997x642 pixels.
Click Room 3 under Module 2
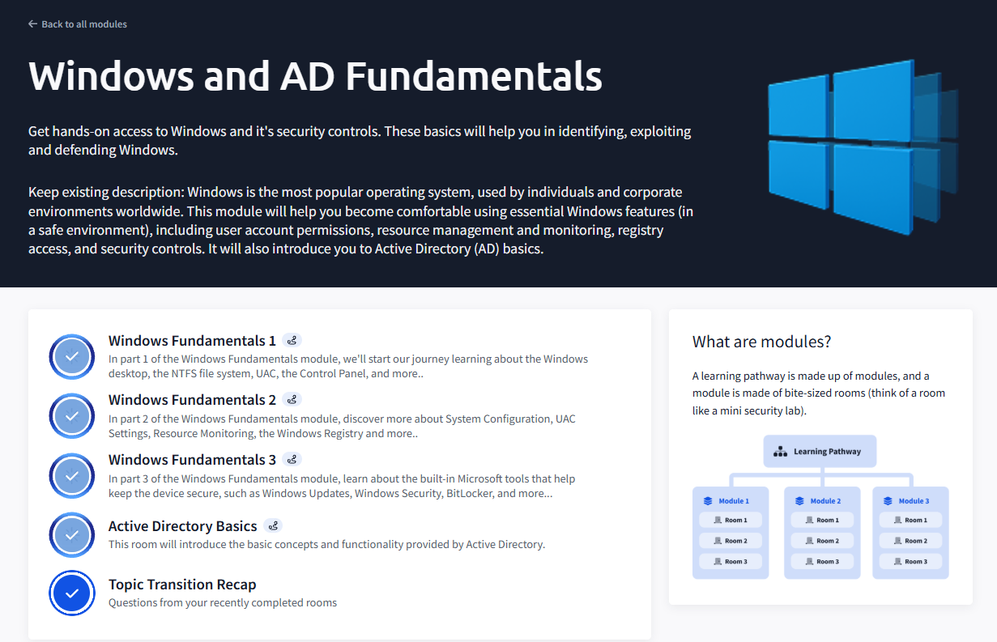822,562
